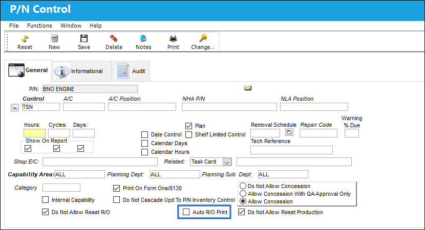The image size is (425, 230).
Task: Switch to the General tab
Action: click(x=28, y=71)
